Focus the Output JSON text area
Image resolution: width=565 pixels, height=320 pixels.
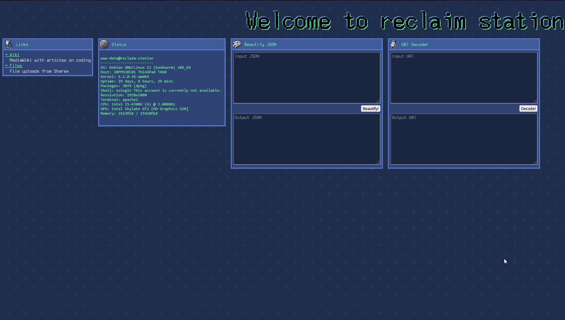(x=307, y=139)
